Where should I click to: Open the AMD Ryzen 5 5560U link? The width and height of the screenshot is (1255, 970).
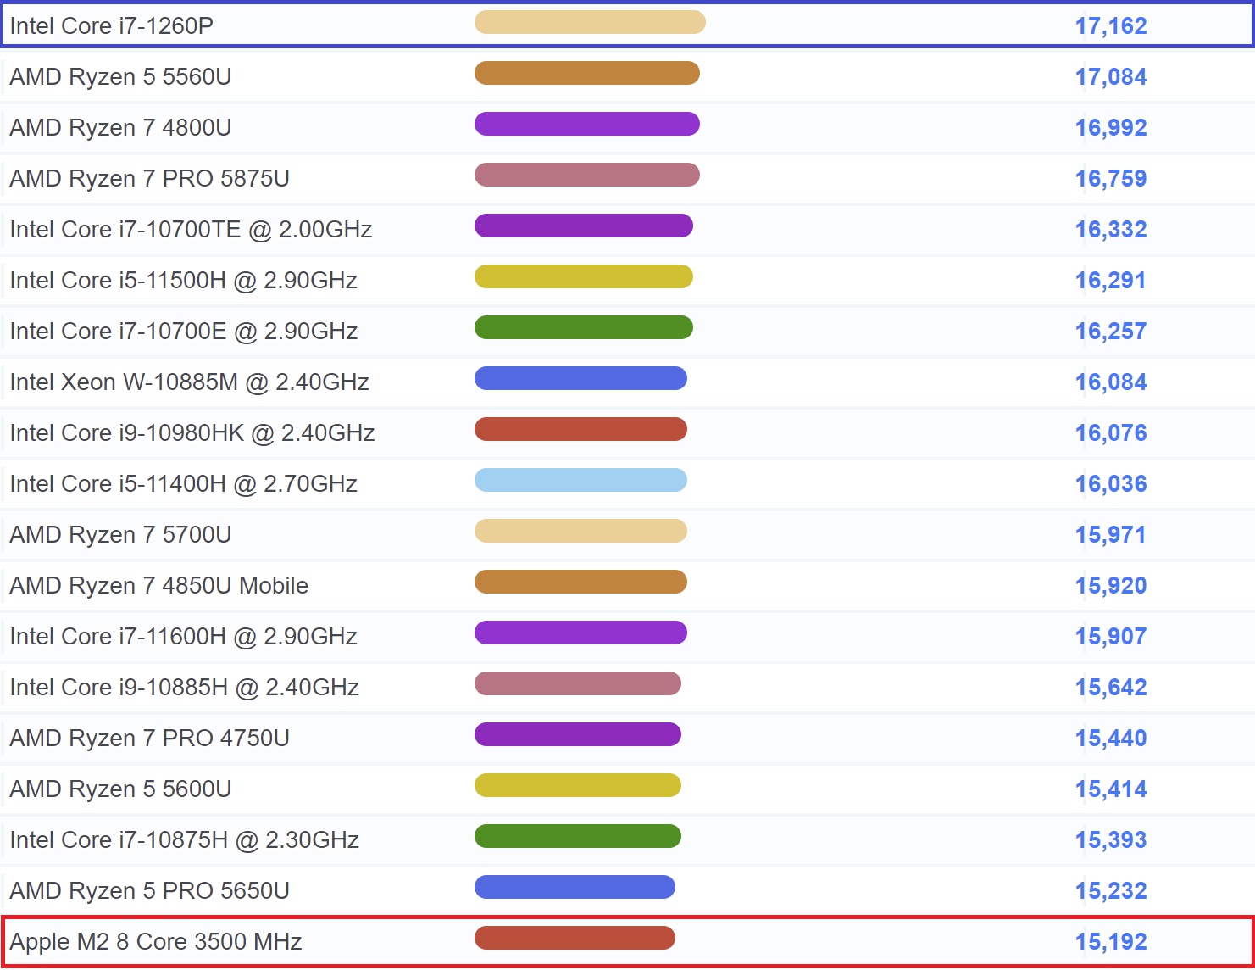(120, 76)
